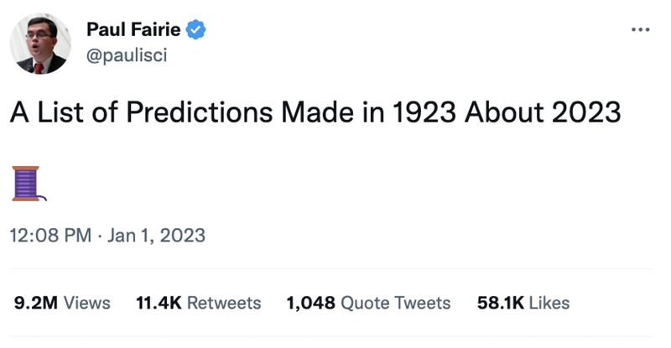Click the purple thread spool emoji
The height and width of the screenshot is (348, 671).
click(27, 184)
